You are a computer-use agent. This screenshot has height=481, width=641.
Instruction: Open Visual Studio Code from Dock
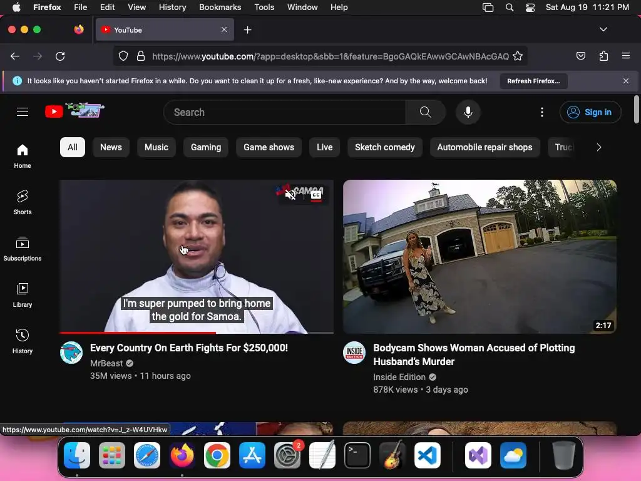(x=427, y=455)
